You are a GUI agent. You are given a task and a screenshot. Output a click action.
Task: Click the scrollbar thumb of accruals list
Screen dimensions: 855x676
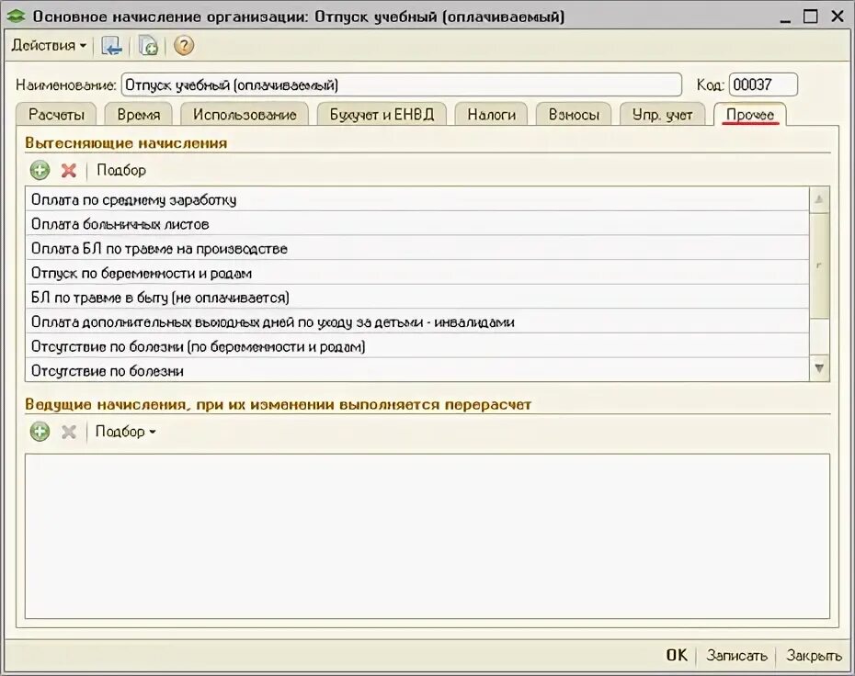point(819,265)
